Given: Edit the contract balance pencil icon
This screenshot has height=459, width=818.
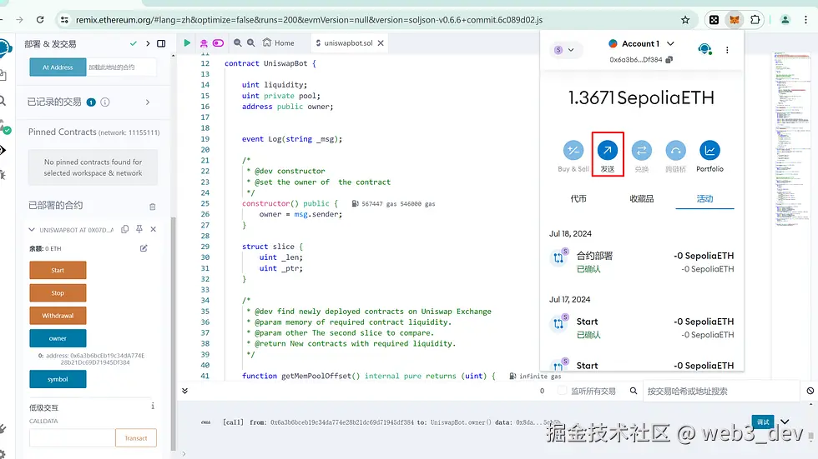Looking at the screenshot, I should [144, 248].
